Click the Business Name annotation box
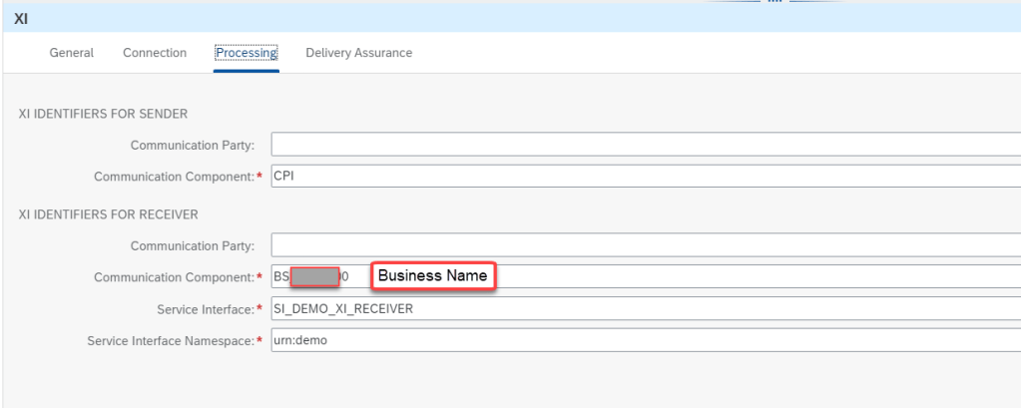Image resolution: width=1021 pixels, height=408 pixels. click(x=433, y=275)
